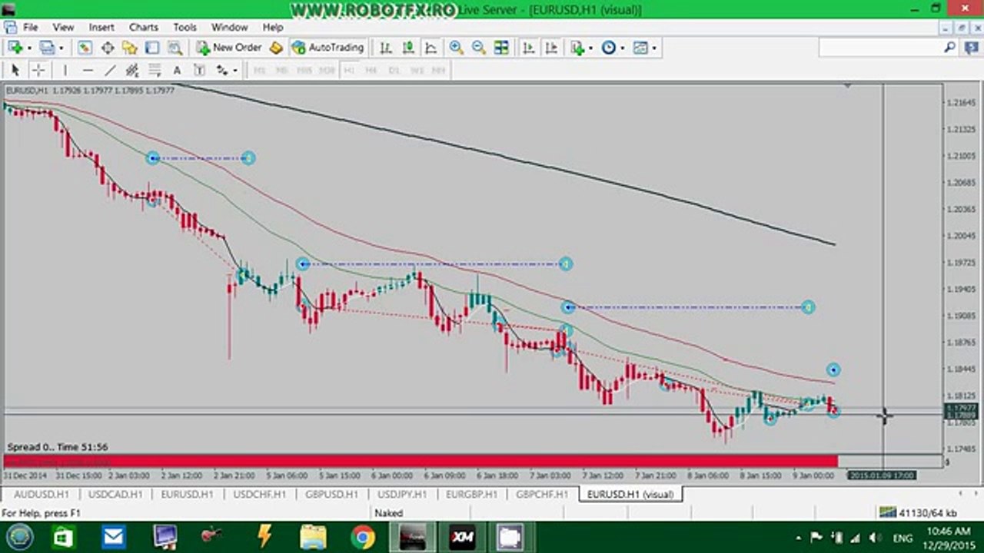This screenshot has width=984, height=553.
Task: Tile the chart windows
Action: coord(501,48)
